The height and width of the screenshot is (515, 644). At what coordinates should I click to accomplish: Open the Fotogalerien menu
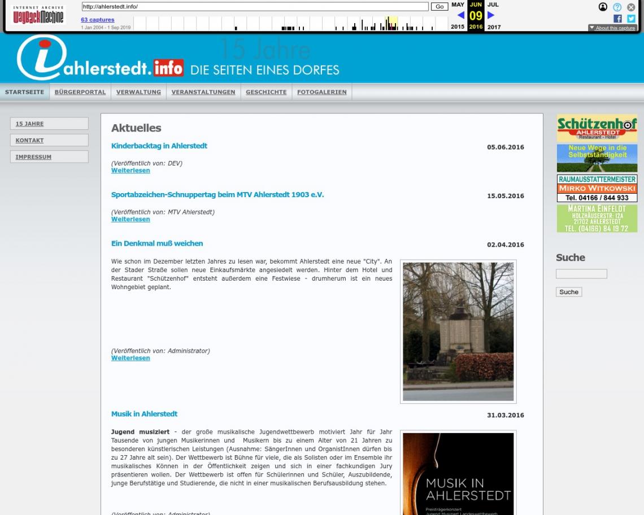[x=322, y=92]
